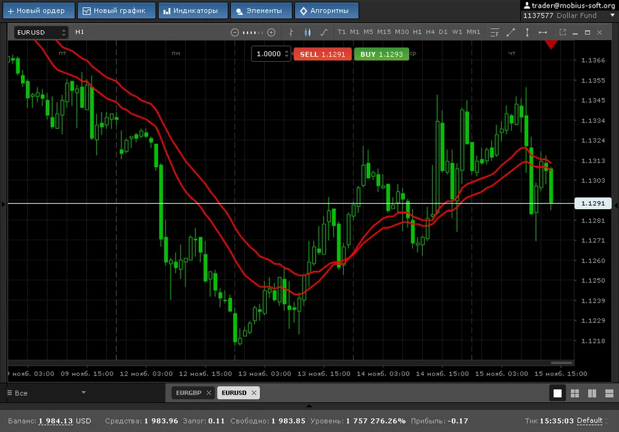Click the 1.1291 current price label
This screenshot has height=432, width=619.
pyautogui.click(x=593, y=203)
